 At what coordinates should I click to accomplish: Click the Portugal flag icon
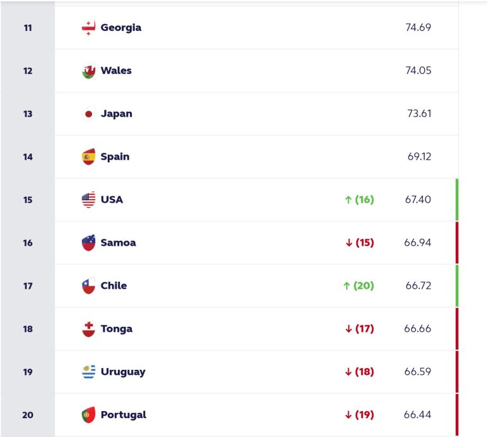[x=88, y=415]
